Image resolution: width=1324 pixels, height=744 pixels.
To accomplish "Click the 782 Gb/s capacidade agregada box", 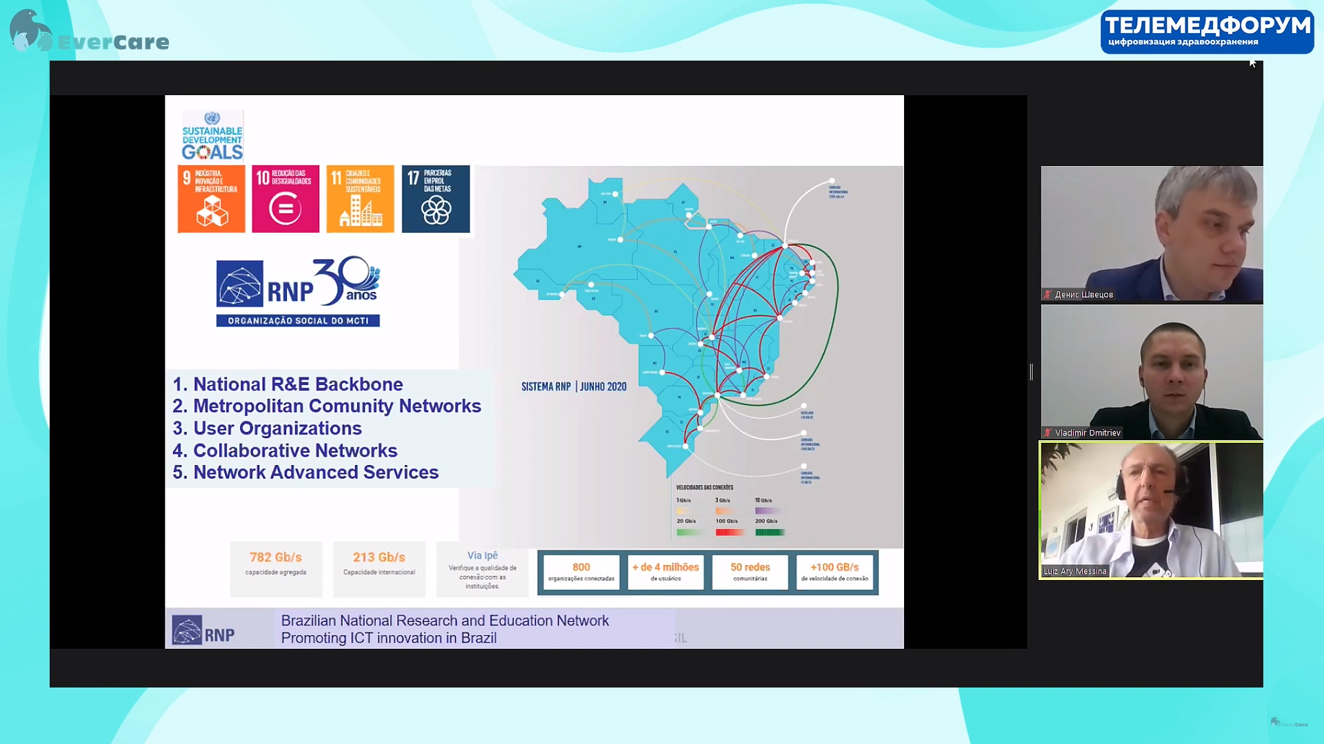I will pyautogui.click(x=276, y=568).
